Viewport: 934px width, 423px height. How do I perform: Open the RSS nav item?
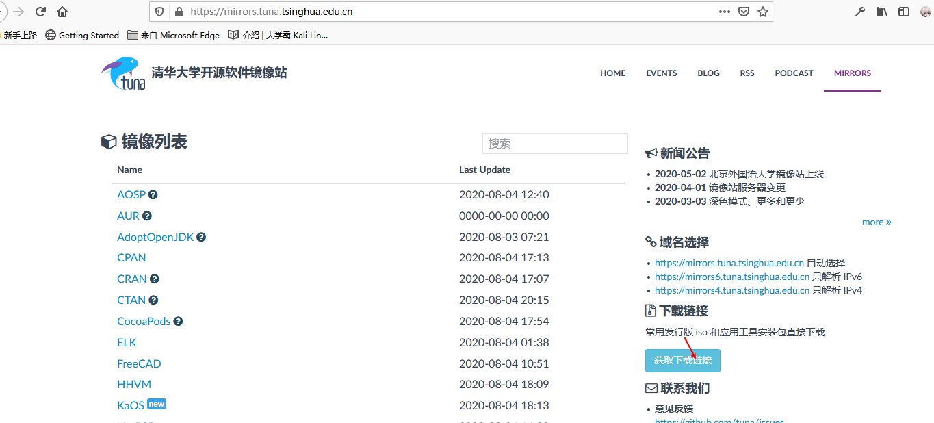point(747,73)
